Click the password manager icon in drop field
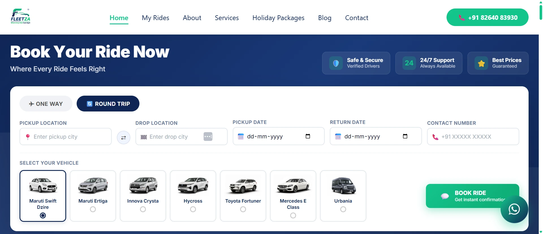The image size is (543, 234). pyautogui.click(x=208, y=136)
